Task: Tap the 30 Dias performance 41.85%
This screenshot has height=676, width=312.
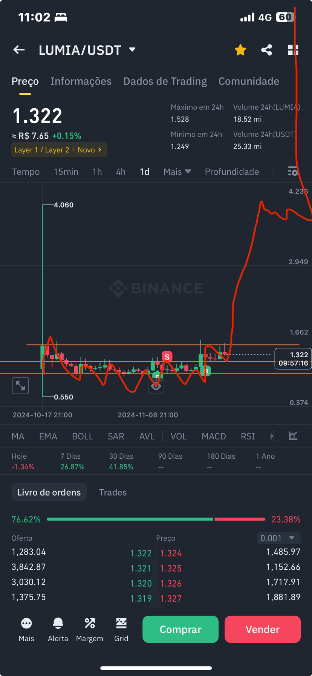Action: click(x=121, y=467)
